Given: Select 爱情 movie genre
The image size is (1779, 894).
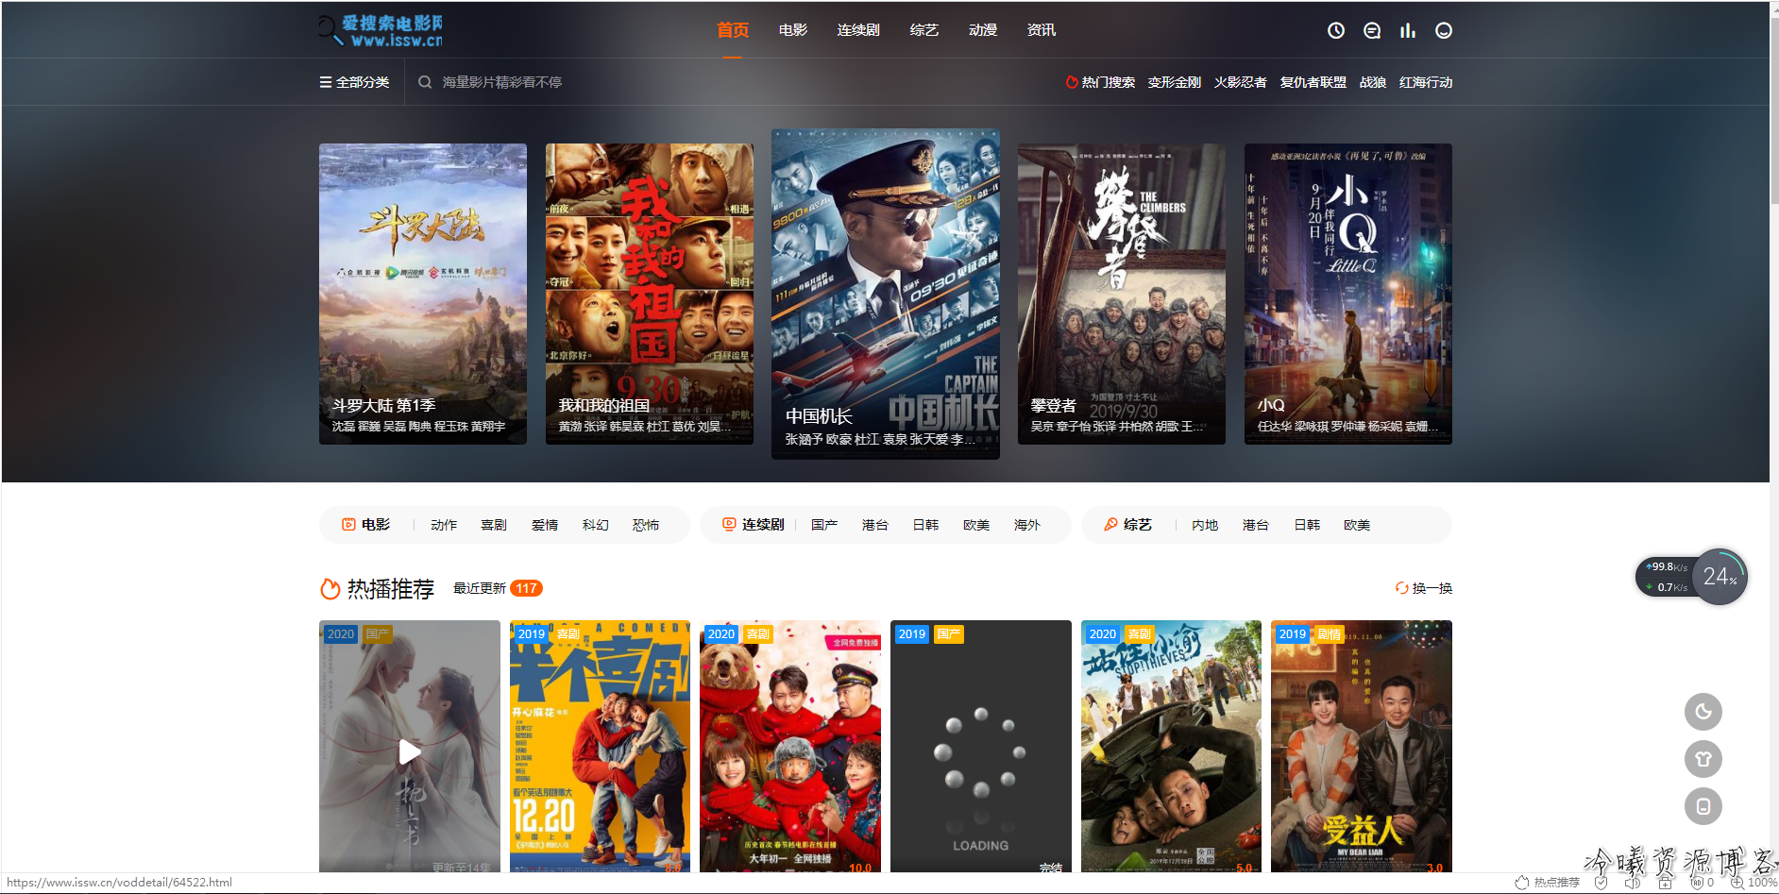Looking at the screenshot, I should [545, 525].
